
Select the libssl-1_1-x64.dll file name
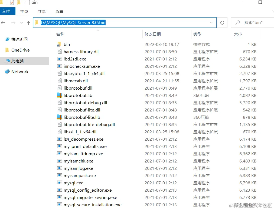click(80, 132)
